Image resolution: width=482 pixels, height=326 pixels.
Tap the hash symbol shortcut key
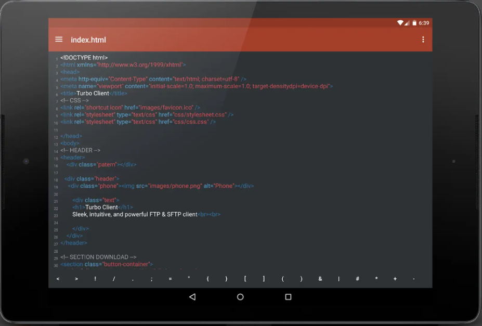coord(358,279)
